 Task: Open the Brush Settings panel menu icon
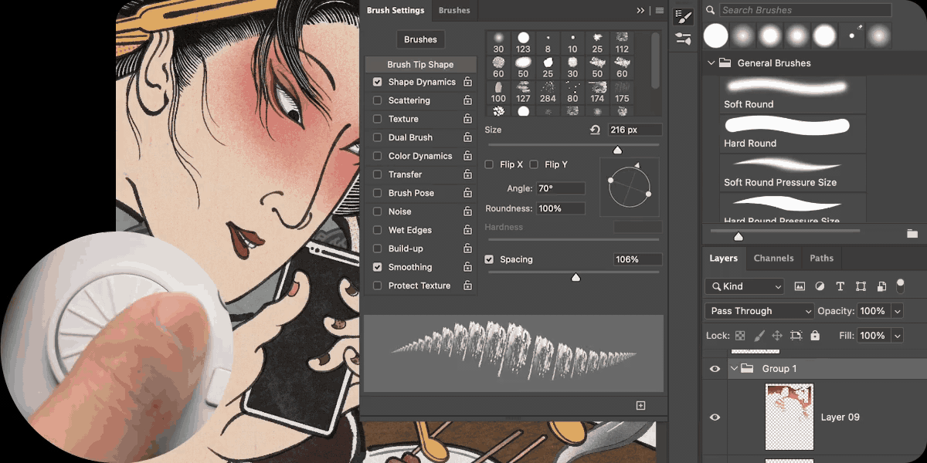click(x=660, y=11)
